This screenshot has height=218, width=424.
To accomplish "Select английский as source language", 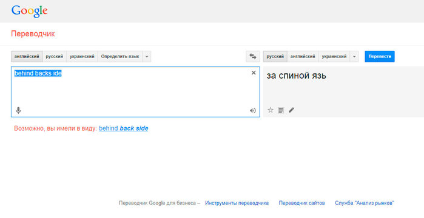I will tap(27, 56).
